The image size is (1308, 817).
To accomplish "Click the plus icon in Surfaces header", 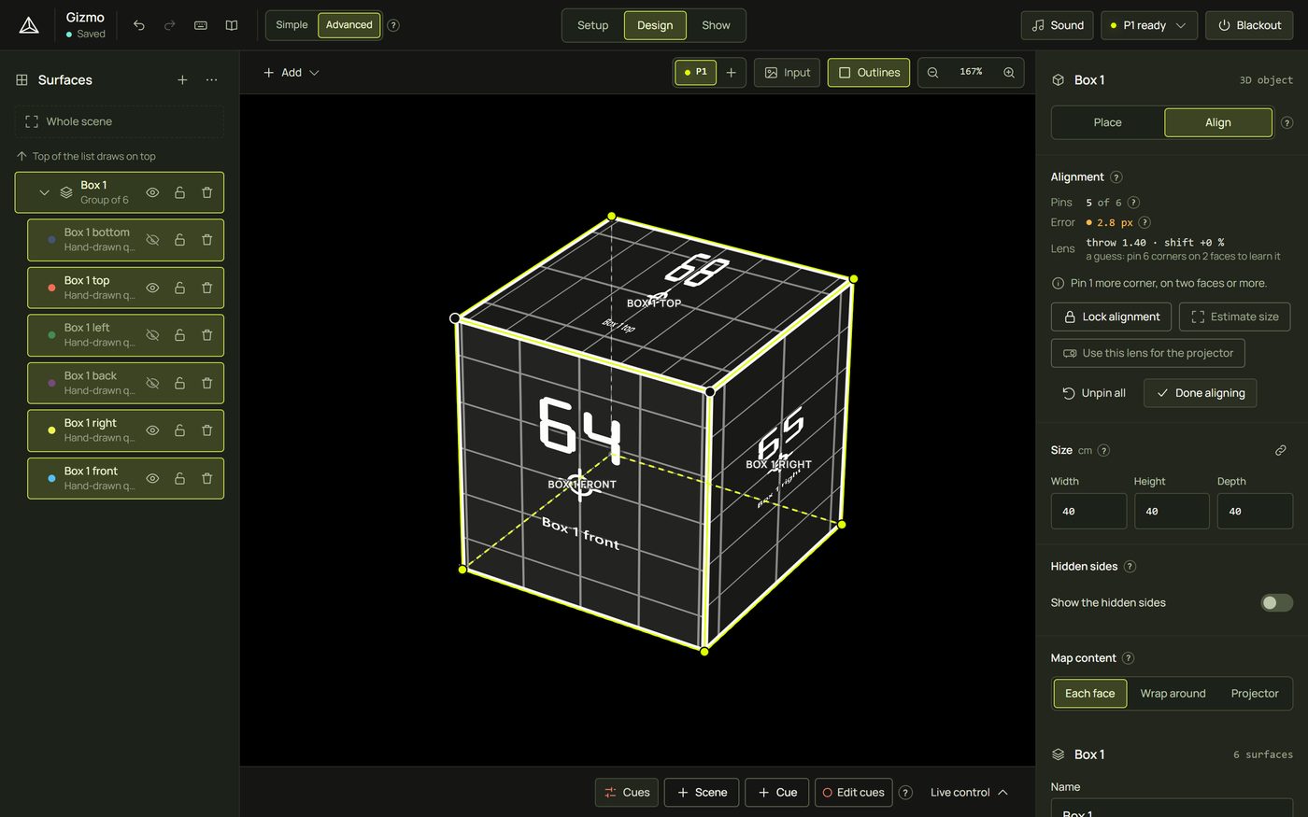I will coord(182,80).
